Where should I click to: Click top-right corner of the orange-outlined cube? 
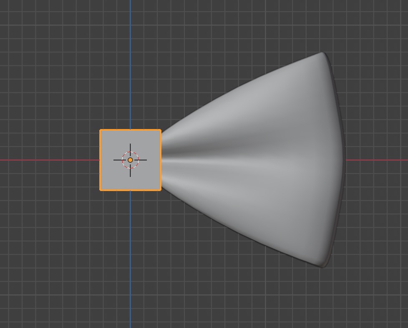point(161,130)
